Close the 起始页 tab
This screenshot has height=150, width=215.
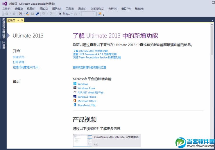tap(22, 20)
